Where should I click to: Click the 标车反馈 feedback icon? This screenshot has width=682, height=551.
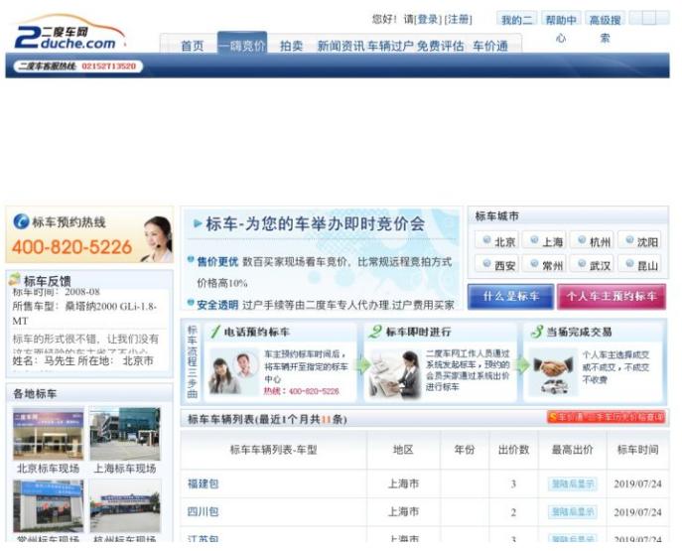point(15,279)
